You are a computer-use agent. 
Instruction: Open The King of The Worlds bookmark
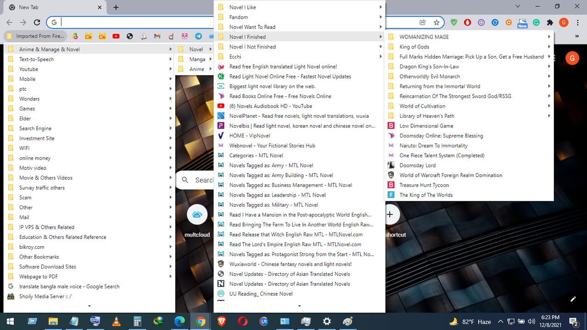pos(469,195)
